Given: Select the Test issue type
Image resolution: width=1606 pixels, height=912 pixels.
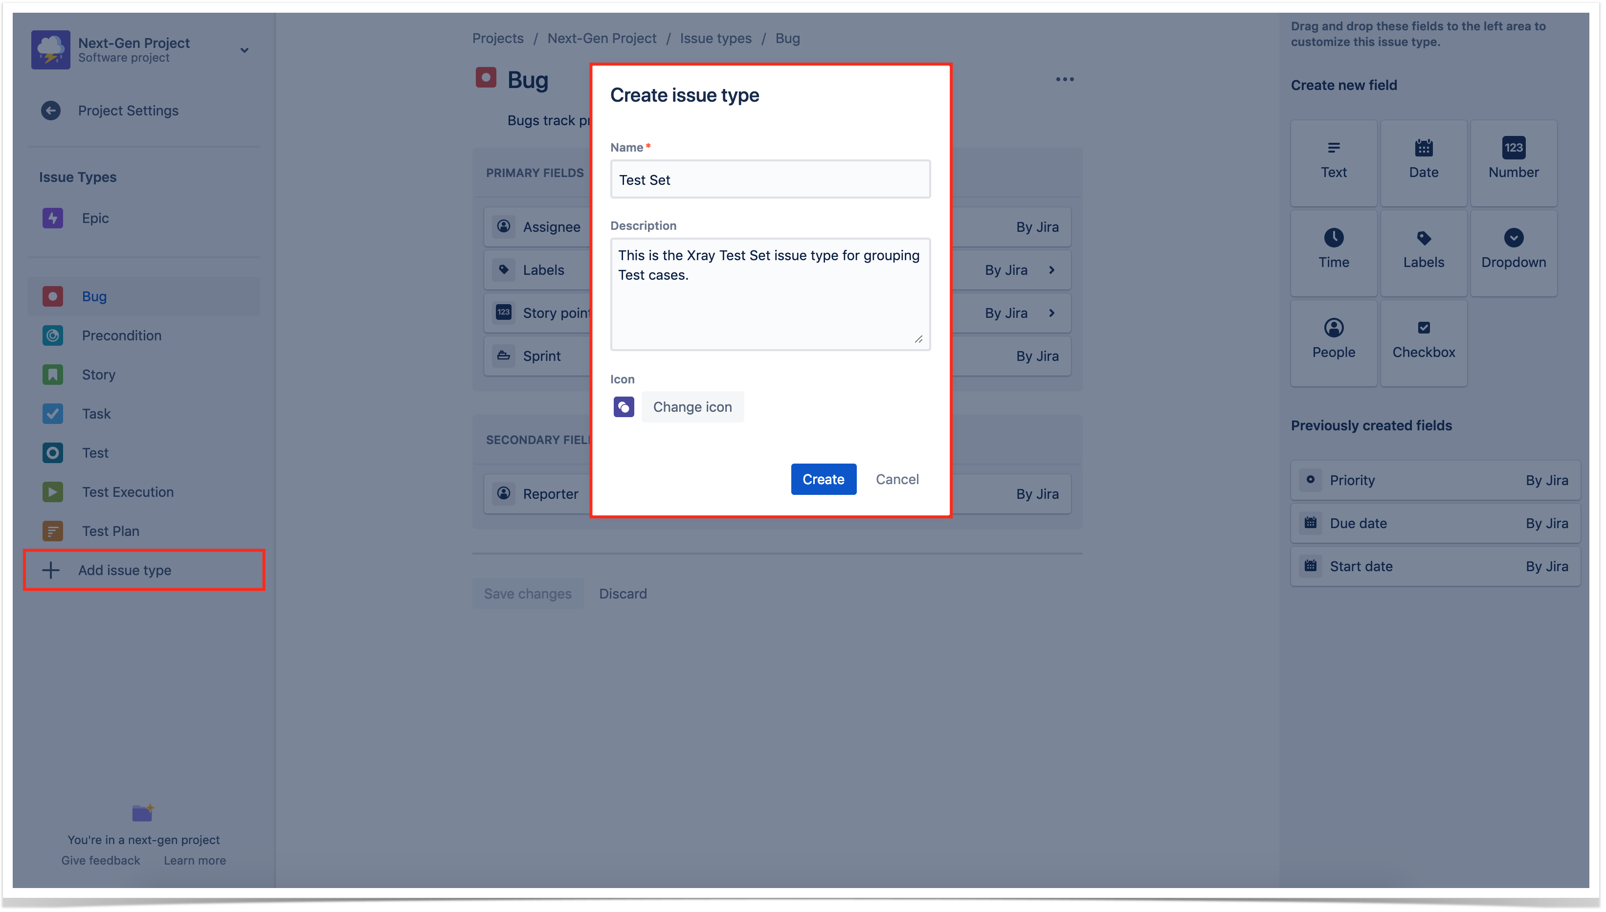Looking at the screenshot, I should (144, 453).
